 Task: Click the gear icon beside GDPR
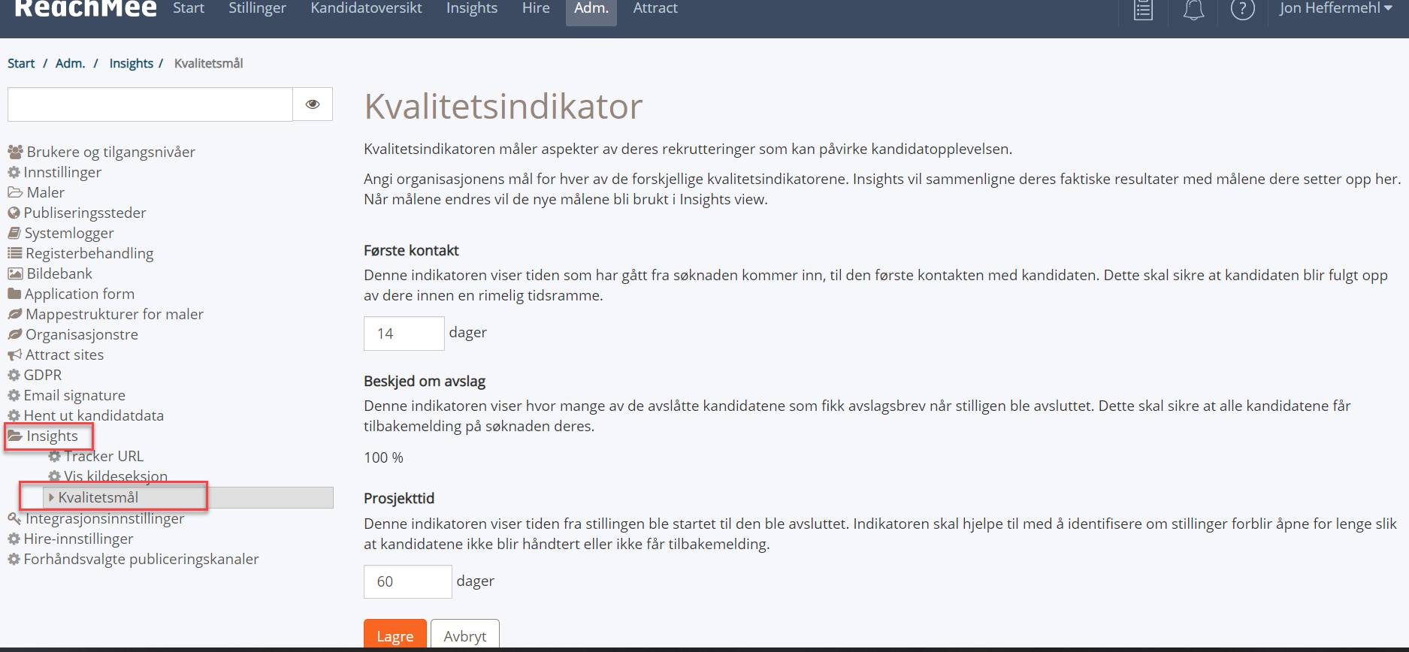point(14,375)
